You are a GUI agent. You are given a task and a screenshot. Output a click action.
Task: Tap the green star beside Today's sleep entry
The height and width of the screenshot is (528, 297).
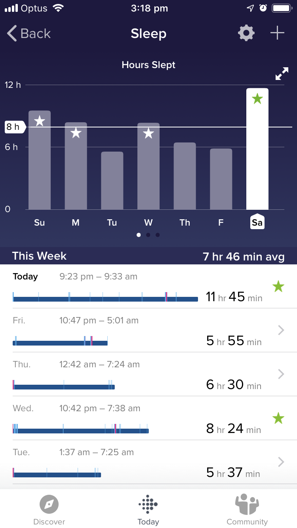point(278,287)
